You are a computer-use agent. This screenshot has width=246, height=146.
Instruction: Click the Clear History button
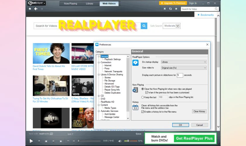[x=199, y=112]
